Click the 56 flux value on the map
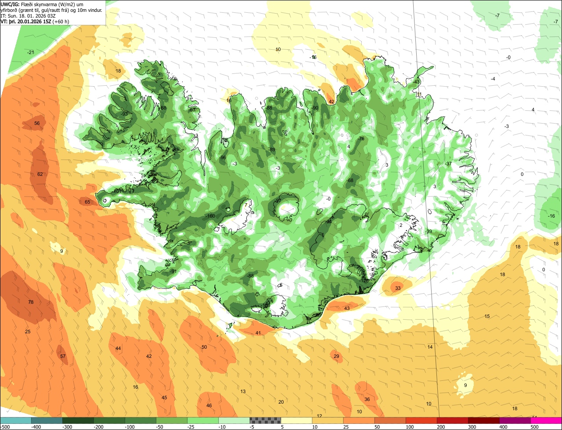Viewport: 562px width, 430px height. [x=37, y=123]
